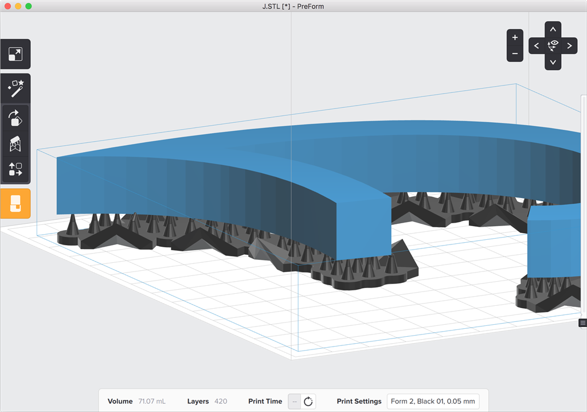Zoom in with the plus button
The width and height of the screenshot is (587, 412).
click(515, 37)
